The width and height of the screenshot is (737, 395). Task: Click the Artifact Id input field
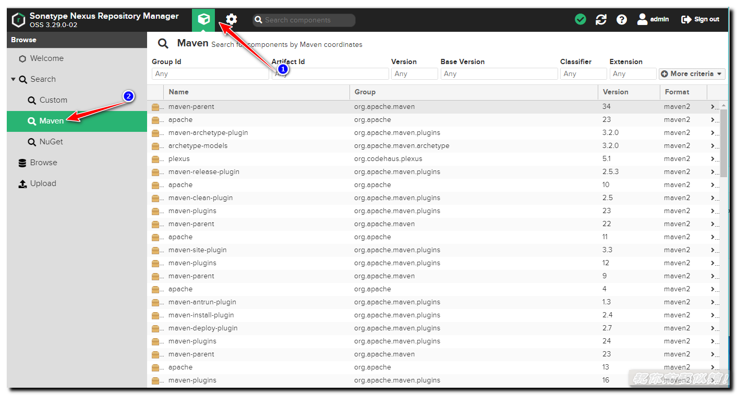330,74
